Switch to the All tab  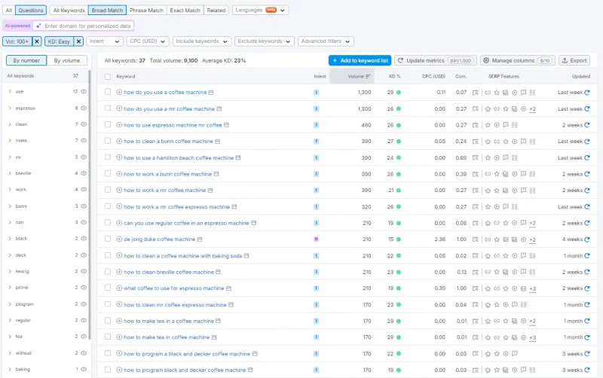(9, 10)
